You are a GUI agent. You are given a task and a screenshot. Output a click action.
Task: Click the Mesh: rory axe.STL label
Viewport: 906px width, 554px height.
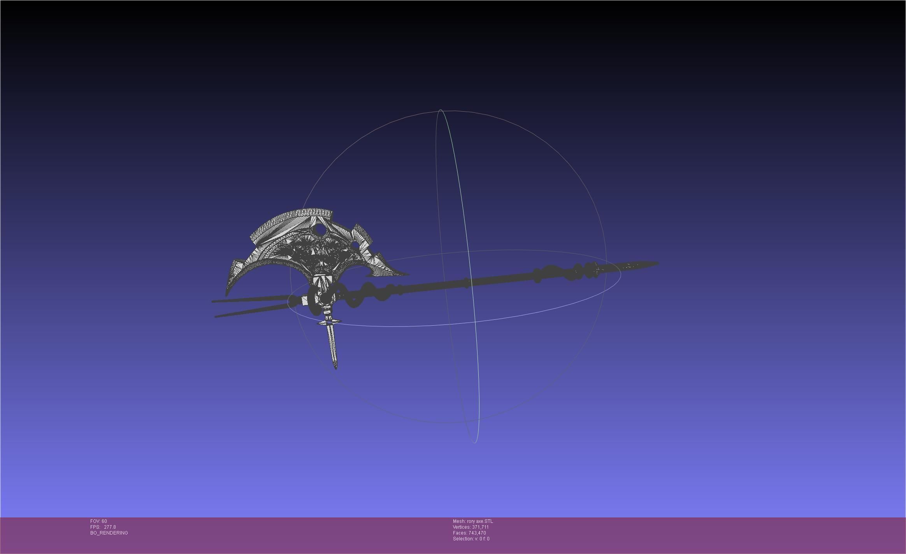click(x=473, y=521)
